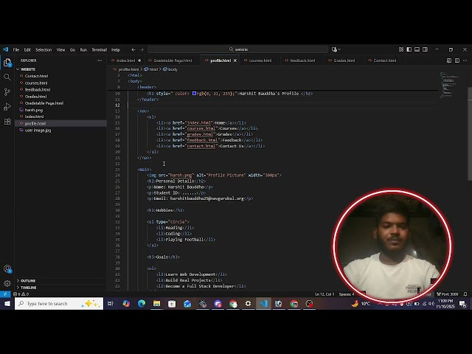Open the Search view in activity bar
The width and height of the screenshot is (472, 354).
(x=7, y=77)
